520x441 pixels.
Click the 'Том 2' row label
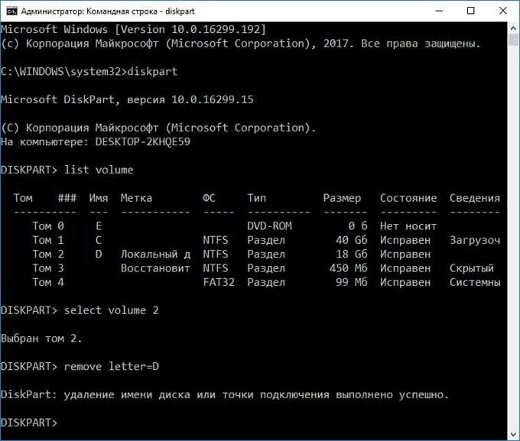click(48, 255)
